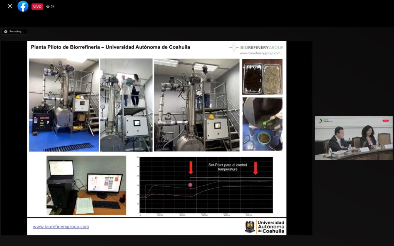Click the Recording indicator
The width and height of the screenshot is (394, 246).
coord(14,32)
